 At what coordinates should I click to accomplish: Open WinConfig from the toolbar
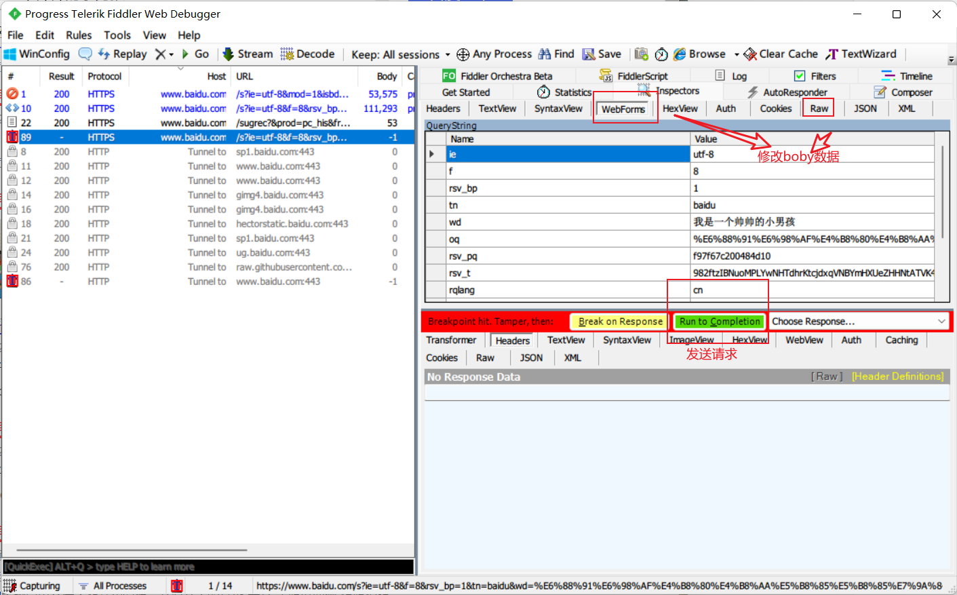click(37, 54)
